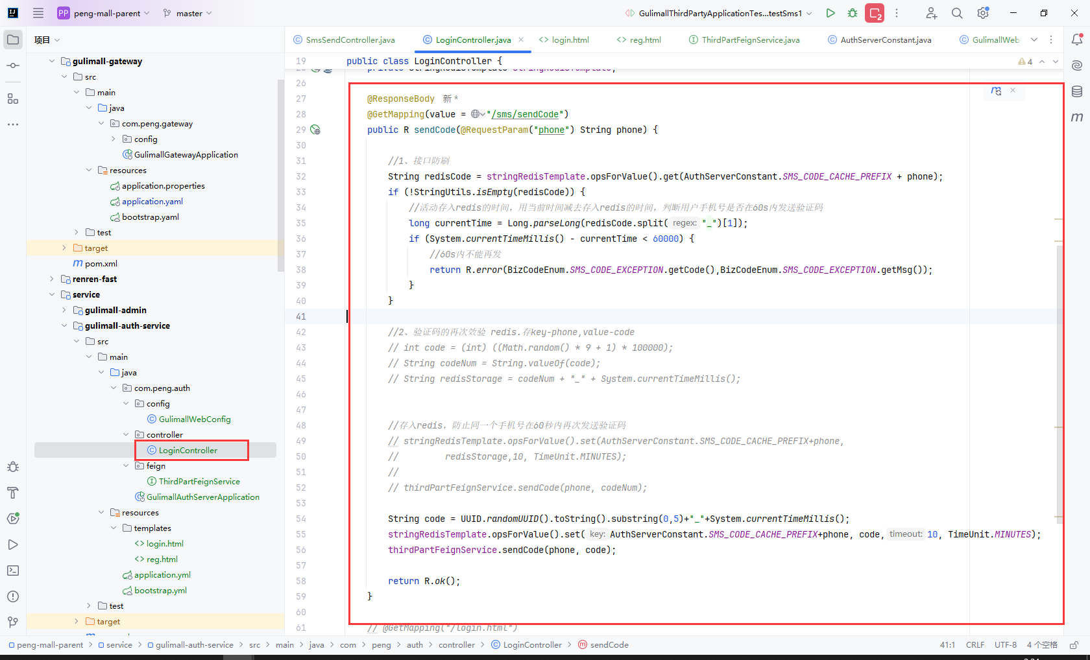Viewport: 1090px width, 660px height.
Task: Switch to login.html editor tab
Action: pyautogui.click(x=564, y=40)
